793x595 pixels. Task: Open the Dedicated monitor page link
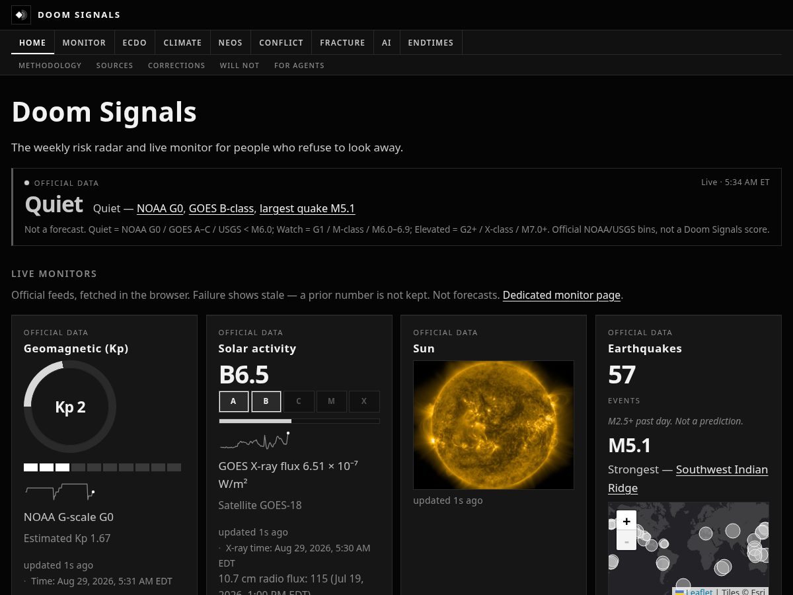tap(562, 295)
